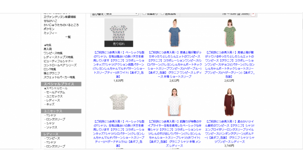Open ロンT特集 link
Image resolution: width=303 pixels, height=161 pixels.
(x=50, y=69)
